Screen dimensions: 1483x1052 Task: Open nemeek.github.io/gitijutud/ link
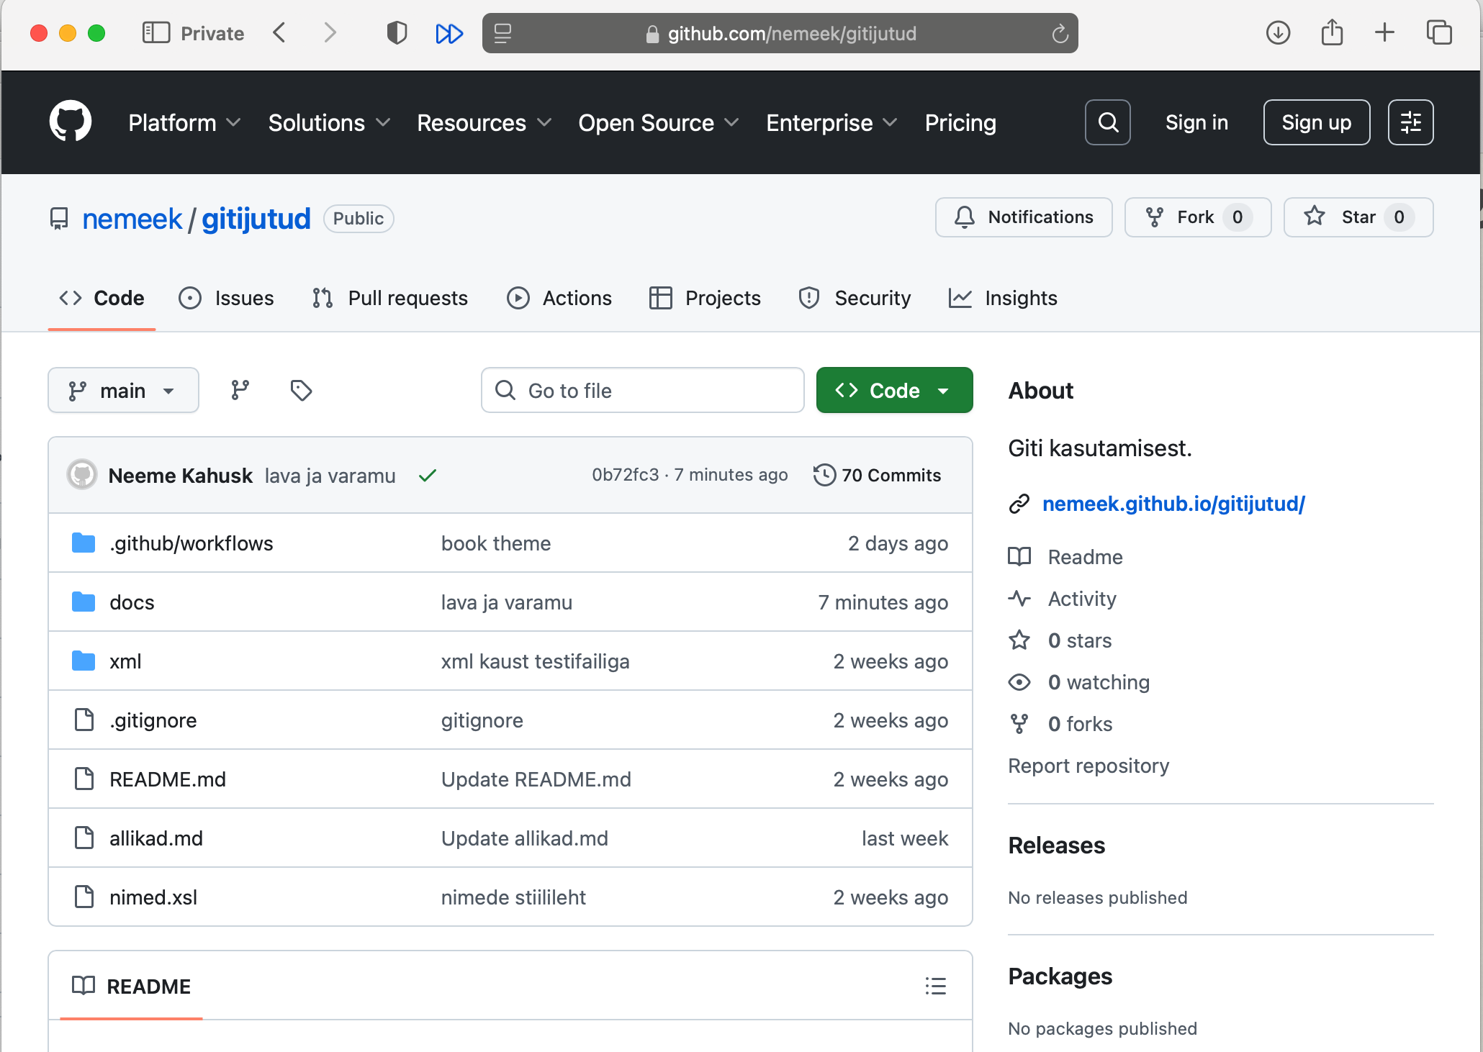point(1173,504)
